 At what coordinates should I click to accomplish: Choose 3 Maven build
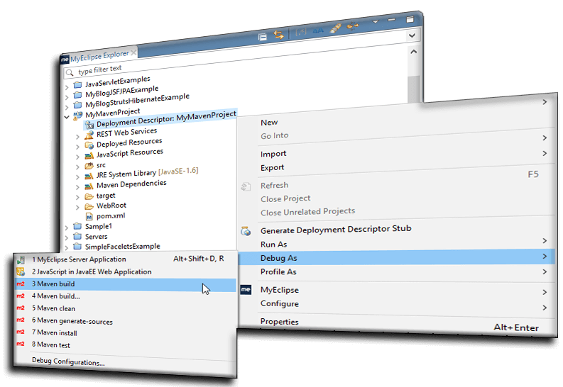point(126,284)
